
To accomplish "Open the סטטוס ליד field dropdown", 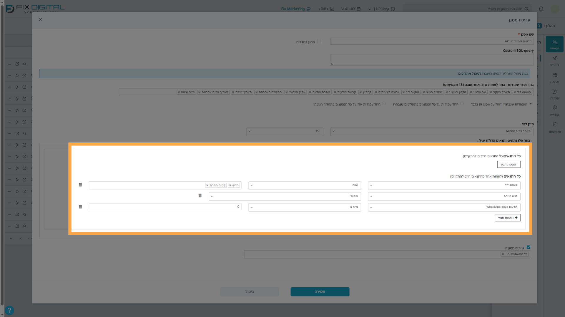I will tap(444, 185).
